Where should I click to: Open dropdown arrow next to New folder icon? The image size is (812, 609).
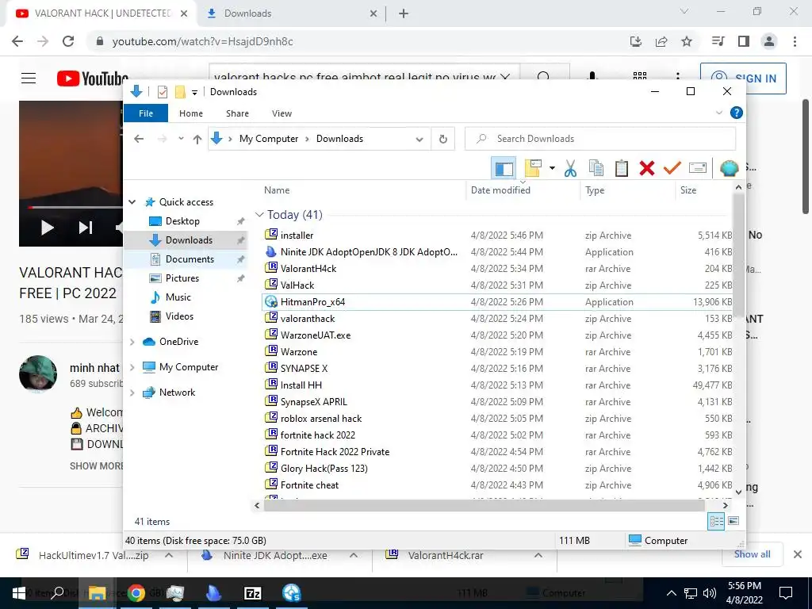point(552,168)
